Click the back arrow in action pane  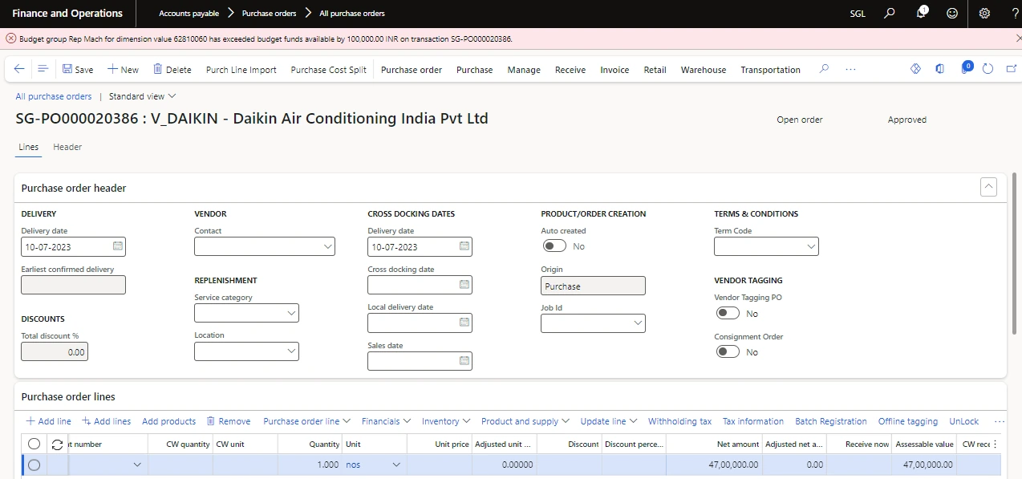click(19, 70)
